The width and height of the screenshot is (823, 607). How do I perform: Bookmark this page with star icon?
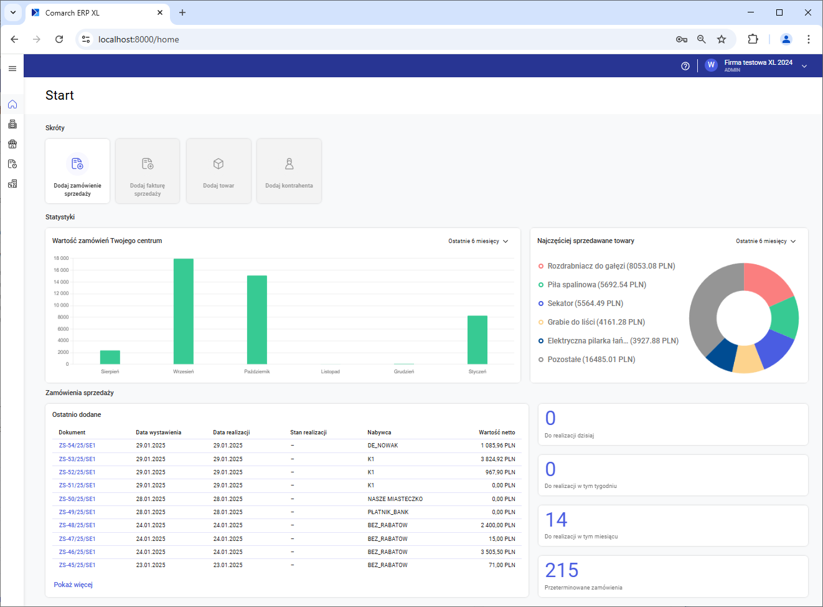point(722,39)
